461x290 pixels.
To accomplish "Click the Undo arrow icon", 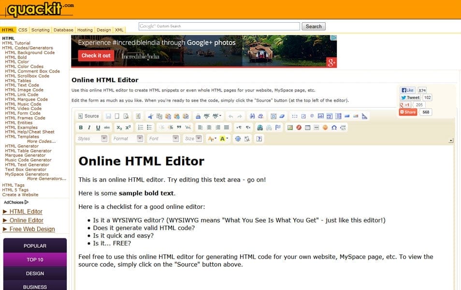I will pos(232,116).
